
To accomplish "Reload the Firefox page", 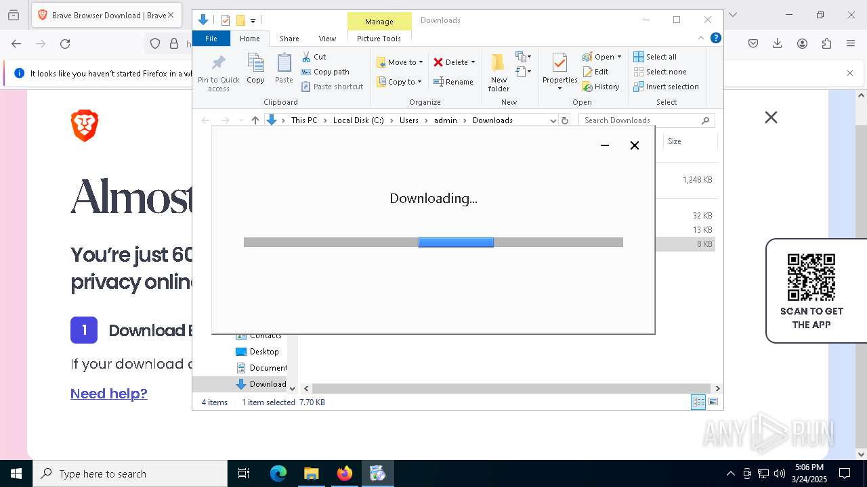I will 65,44.
